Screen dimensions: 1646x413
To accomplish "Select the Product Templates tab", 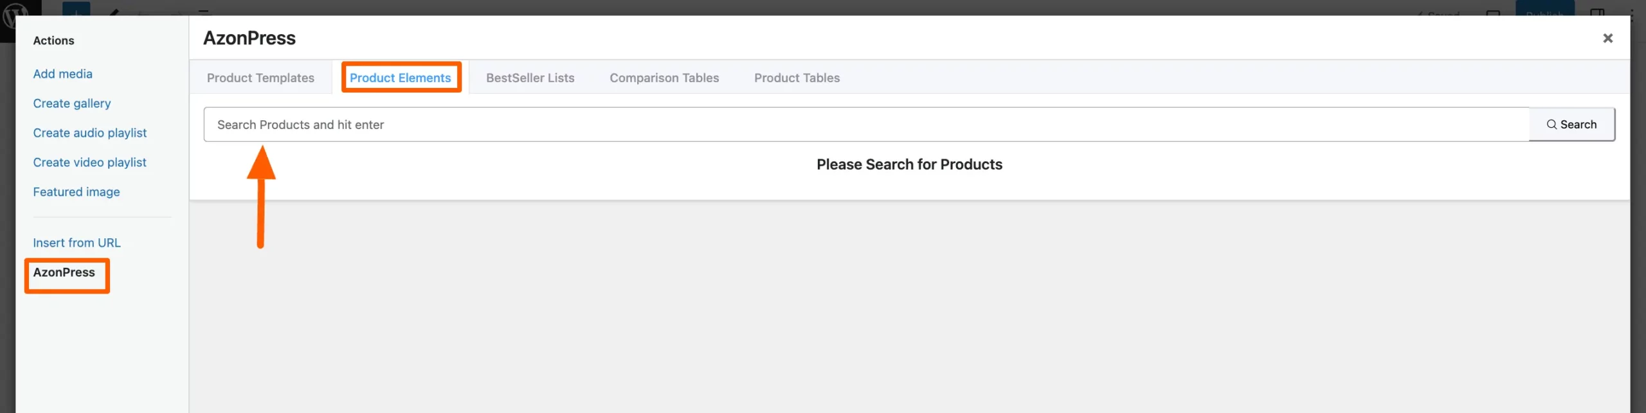I will point(260,77).
